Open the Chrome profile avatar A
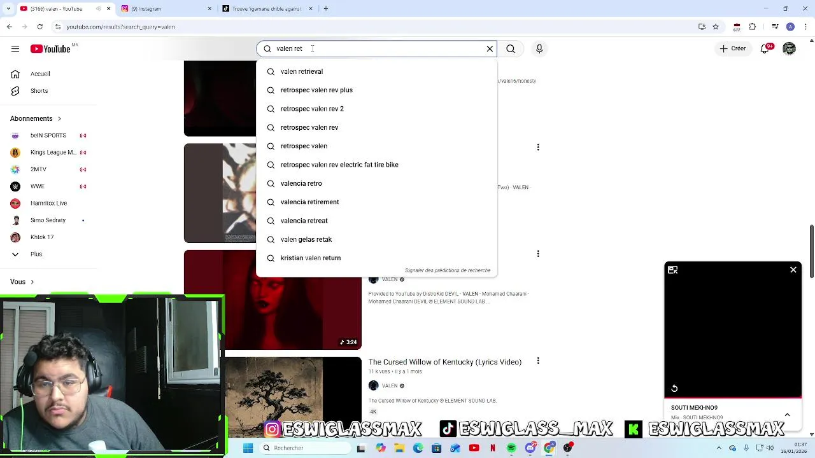The width and height of the screenshot is (815, 458). coord(790,27)
